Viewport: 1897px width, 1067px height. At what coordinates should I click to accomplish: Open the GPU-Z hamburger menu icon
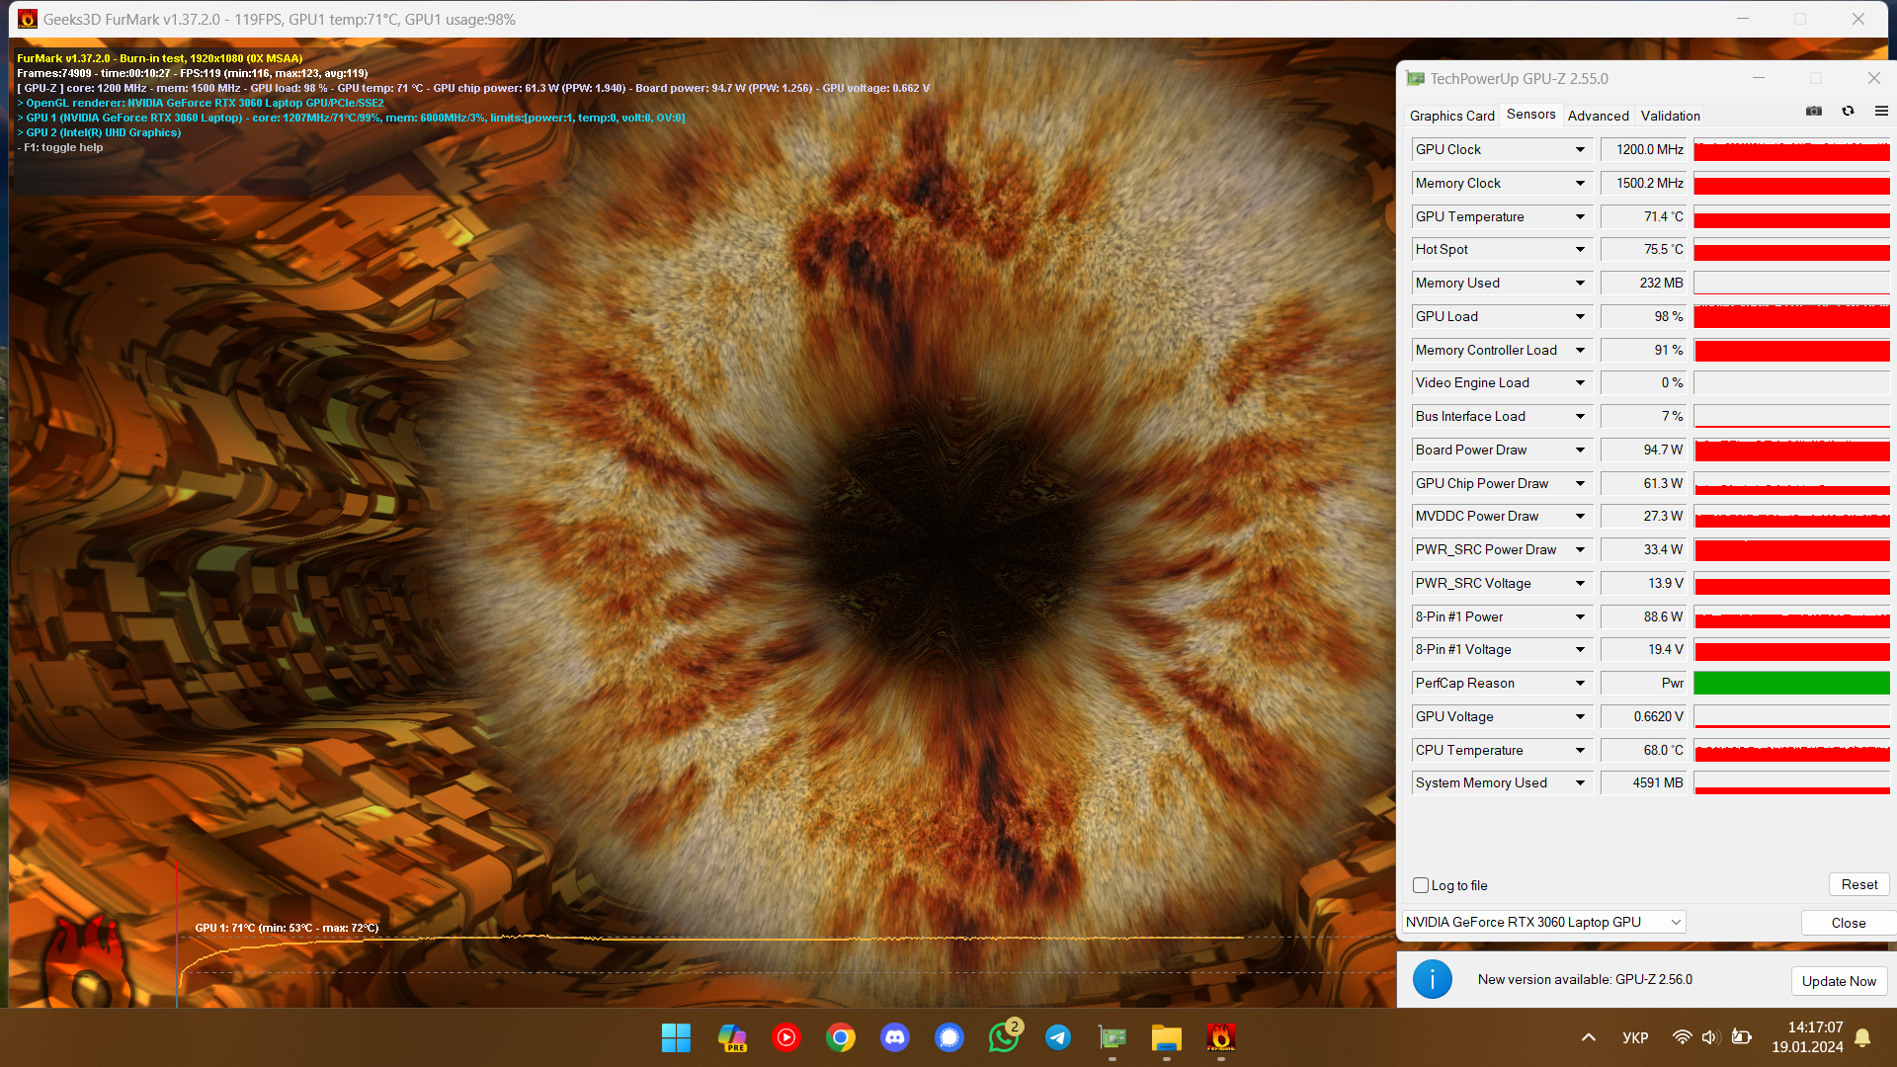(1881, 112)
